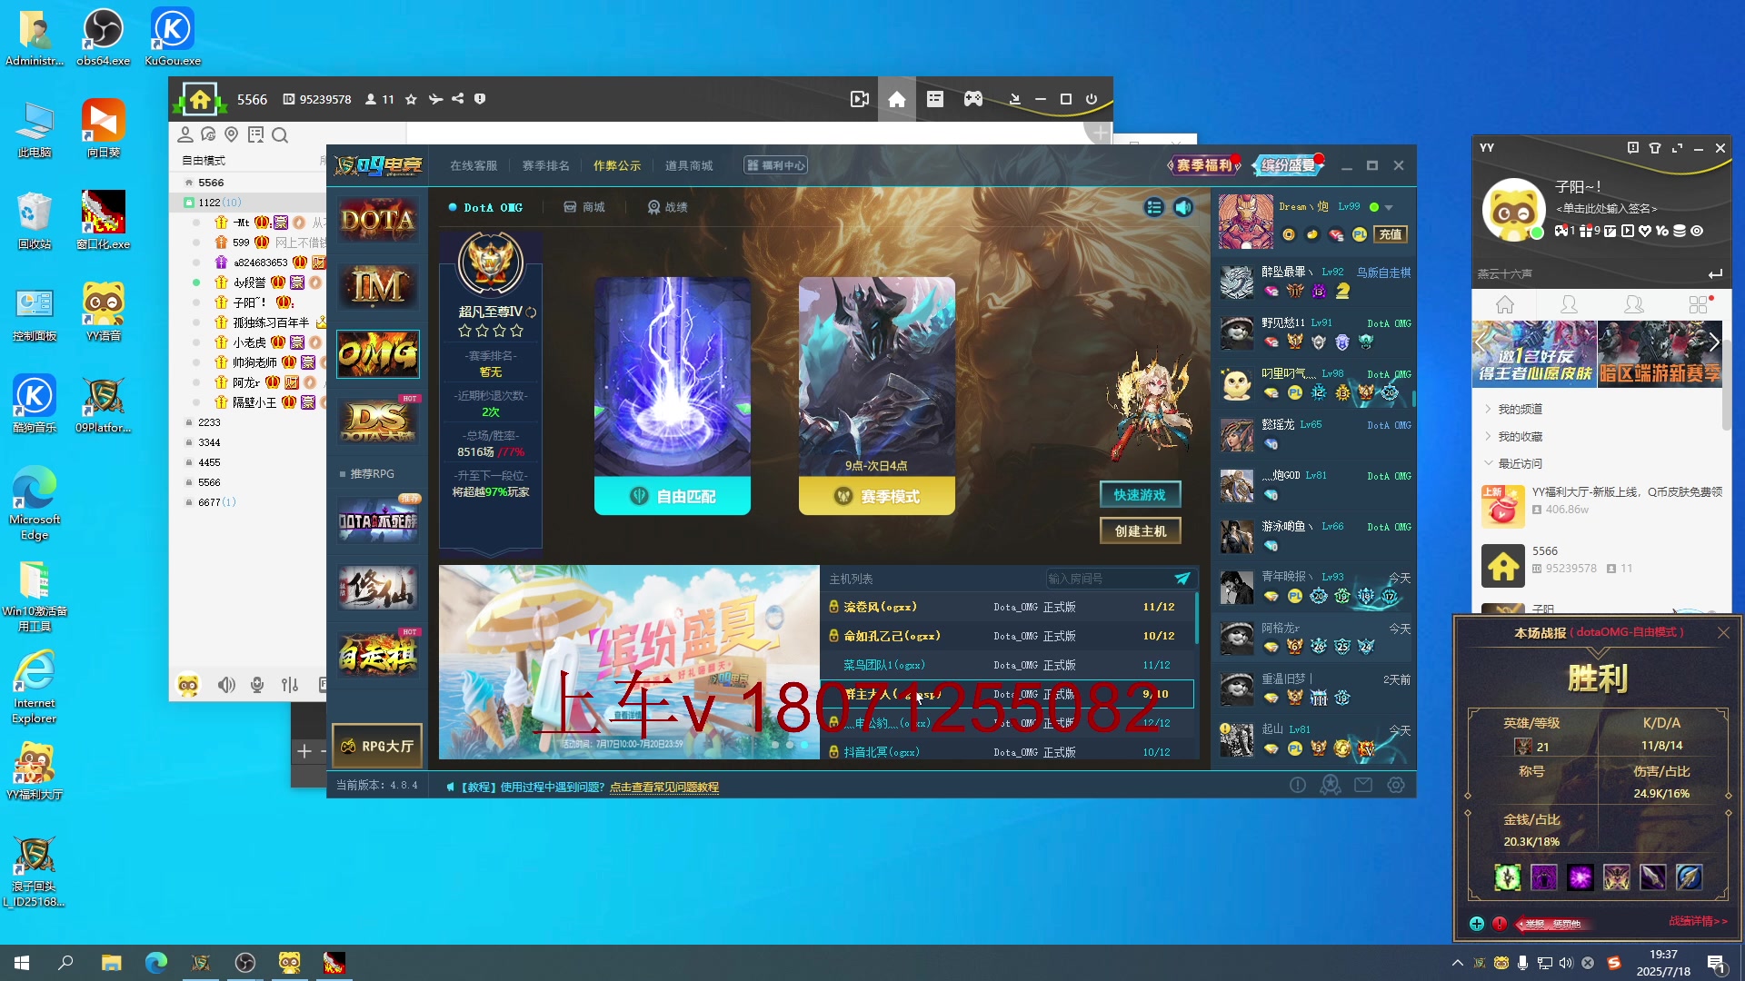This screenshot has height=981, width=1745.
Task: Mute the 09 platform sound speaker icon
Action: pyautogui.click(x=1182, y=207)
